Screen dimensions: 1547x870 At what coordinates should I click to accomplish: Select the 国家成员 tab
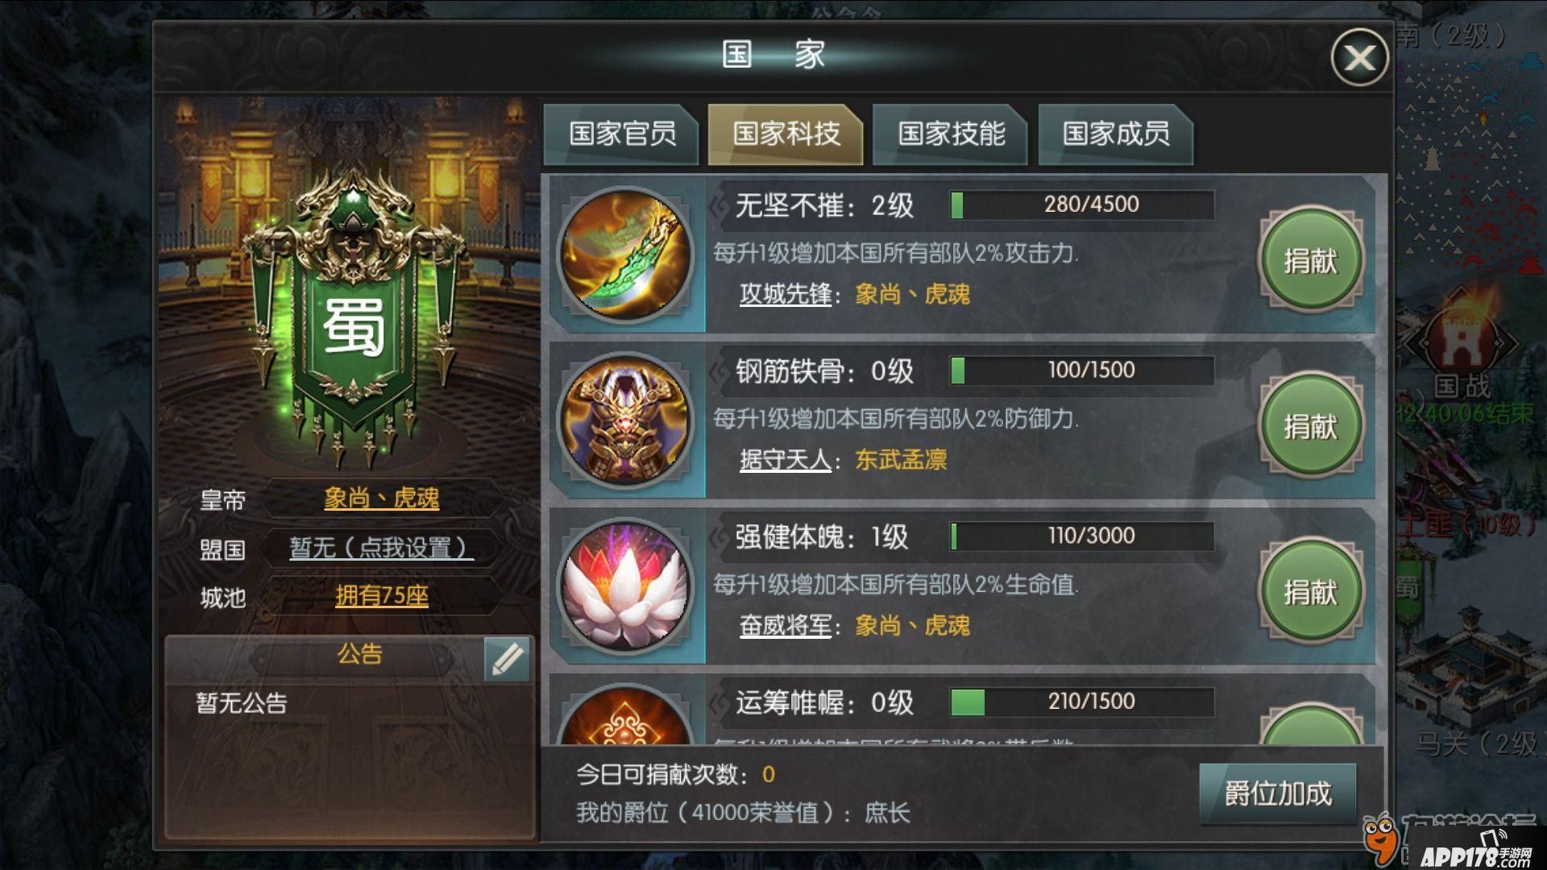click(1116, 134)
